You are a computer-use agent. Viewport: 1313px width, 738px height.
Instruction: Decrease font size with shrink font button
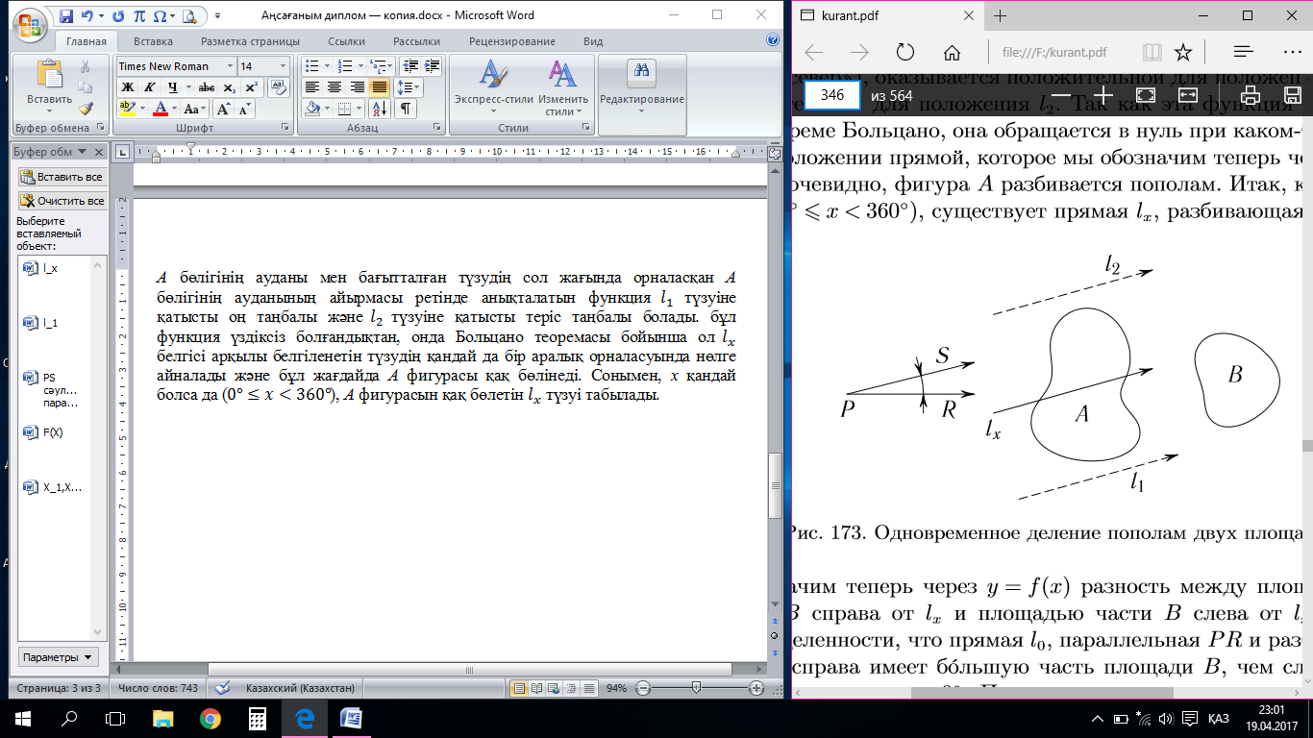coord(244,109)
